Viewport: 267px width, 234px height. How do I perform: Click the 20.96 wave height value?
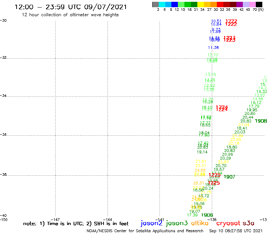[x=228, y=154]
